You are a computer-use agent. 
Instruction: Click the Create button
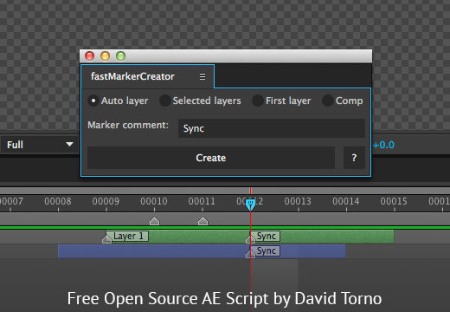point(211,158)
